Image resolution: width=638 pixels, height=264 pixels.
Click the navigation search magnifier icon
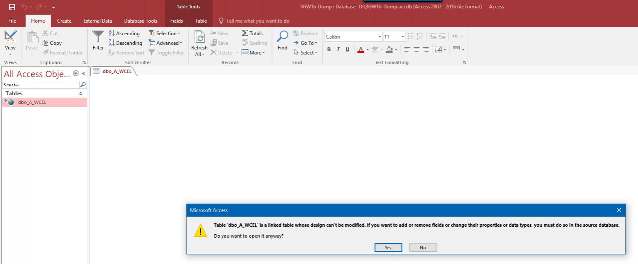click(x=83, y=85)
